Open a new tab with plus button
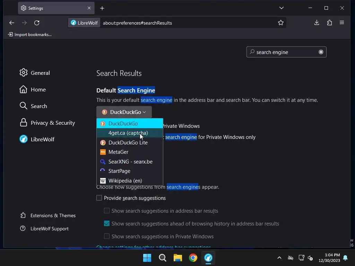The width and height of the screenshot is (355, 266). pos(102,8)
